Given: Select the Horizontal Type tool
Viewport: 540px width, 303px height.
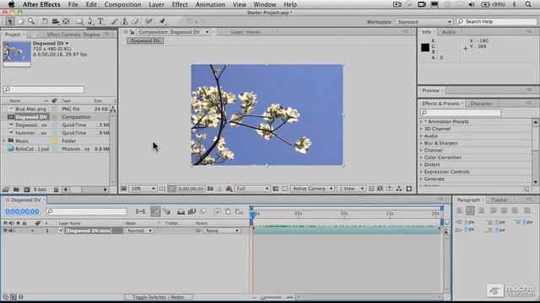Looking at the screenshot, I should tap(100, 22).
